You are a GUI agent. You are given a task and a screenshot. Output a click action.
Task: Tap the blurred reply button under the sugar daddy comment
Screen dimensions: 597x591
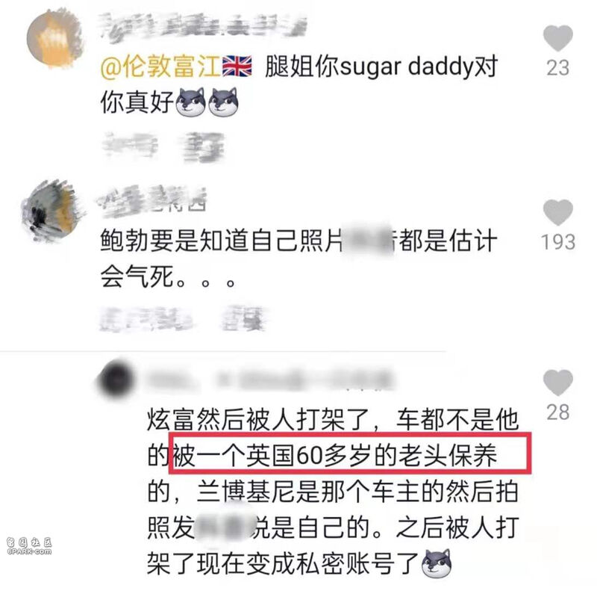pyautogui.click(x=204, y=147)
